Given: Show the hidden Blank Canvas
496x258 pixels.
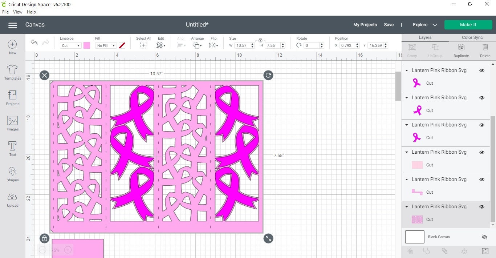Looking at the screenshot, I should point(484,237).
